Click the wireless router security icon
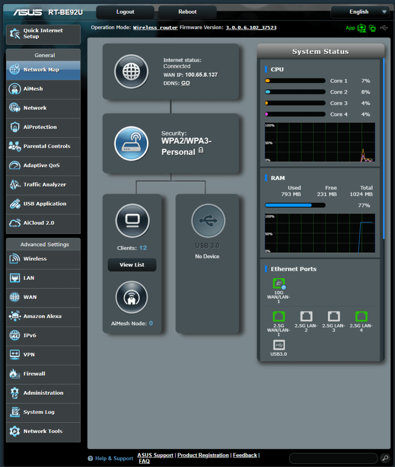 [131, 144]
